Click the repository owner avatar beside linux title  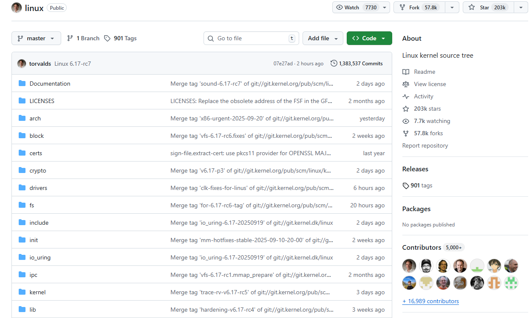17,8
